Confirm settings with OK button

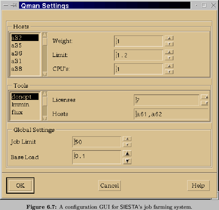pyautogui.click(x=20, y=185)
